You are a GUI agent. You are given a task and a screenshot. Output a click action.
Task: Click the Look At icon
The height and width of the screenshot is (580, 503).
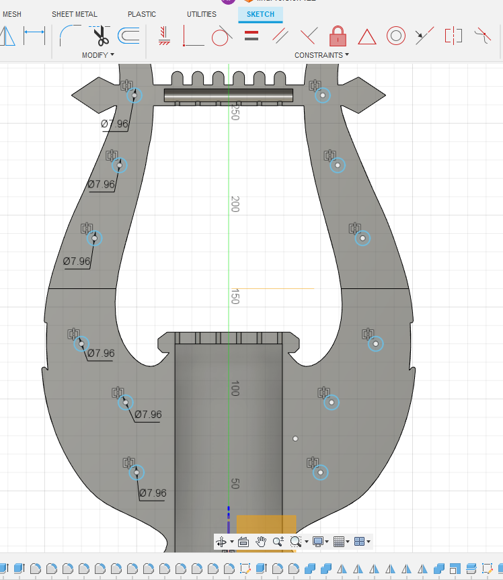click(x=243, y=542)
